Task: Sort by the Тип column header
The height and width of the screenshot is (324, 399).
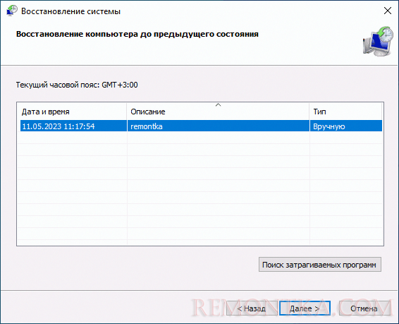Action: 346,112
